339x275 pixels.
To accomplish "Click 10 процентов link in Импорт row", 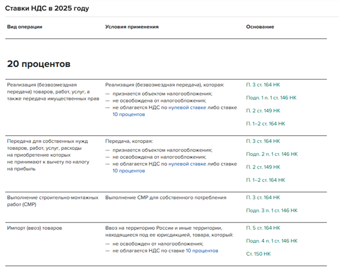I will tap(202, 251).
